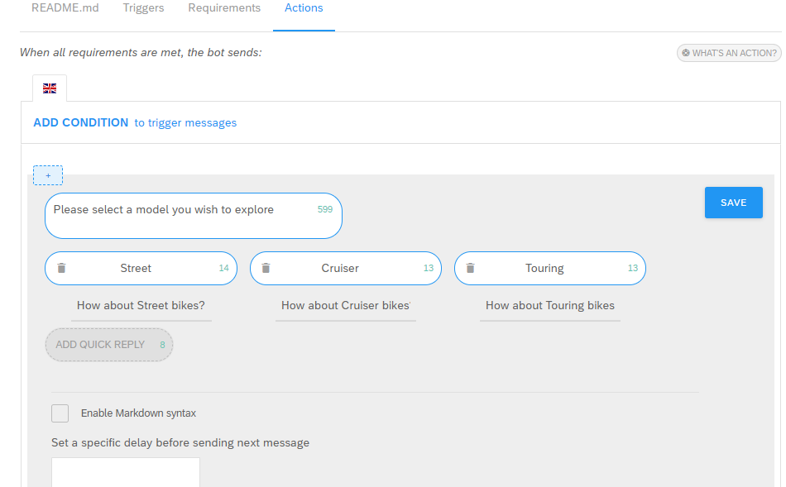Screen dimensions: 786x487
Task: Edit 'How about Touring bikes' value field
Action: point(550,306)
